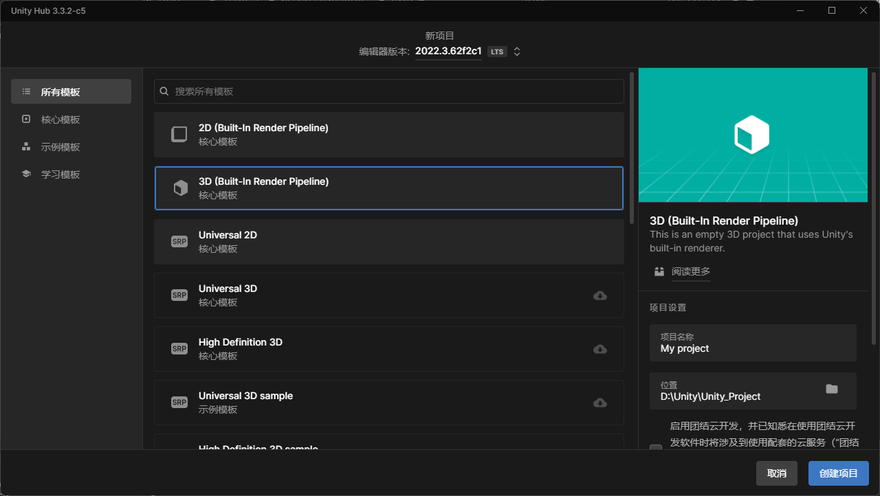This screenshot has height=496, width=880.
Task: Click the list icon beside 所有模板
Action: [x=26, y=91]
